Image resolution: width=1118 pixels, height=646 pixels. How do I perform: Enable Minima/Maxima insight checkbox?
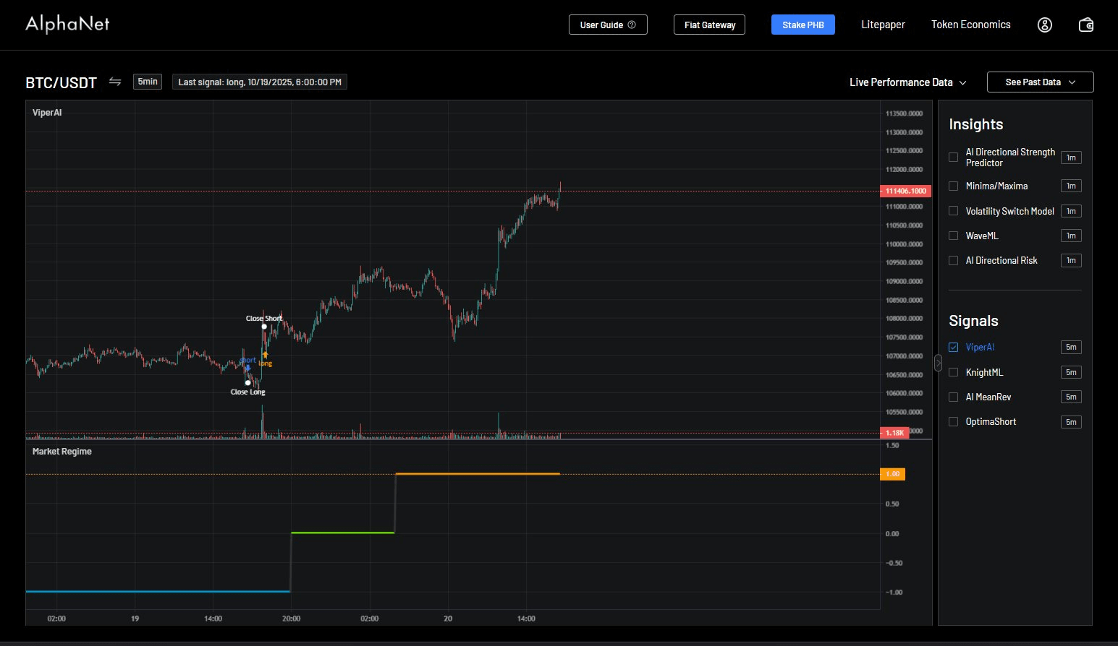tap(953, 186)
